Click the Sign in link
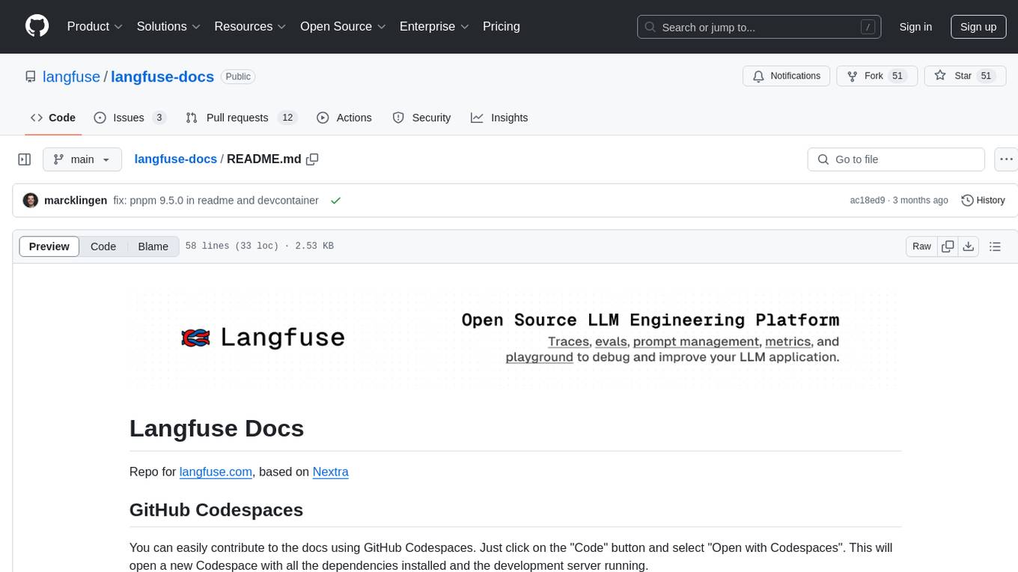Viewport: 1018px width, 572px height. (x=915, y=27)
